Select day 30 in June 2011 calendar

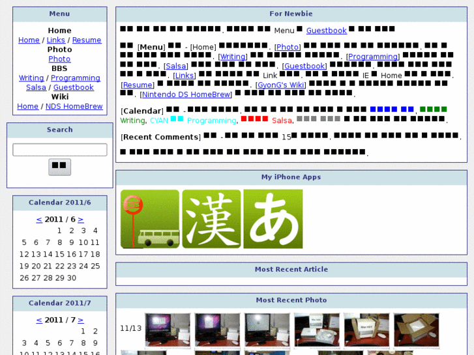coord(71,278)
